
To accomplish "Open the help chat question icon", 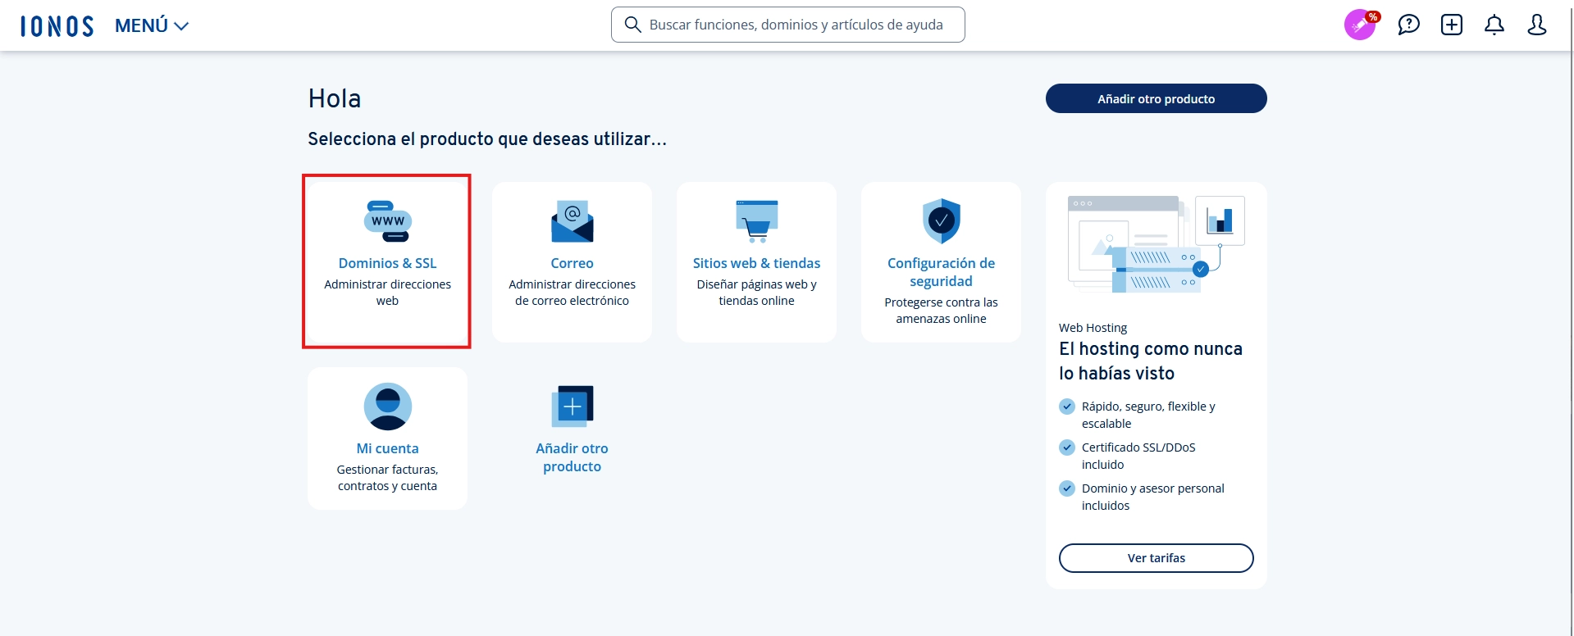I will click(1408, 25).
